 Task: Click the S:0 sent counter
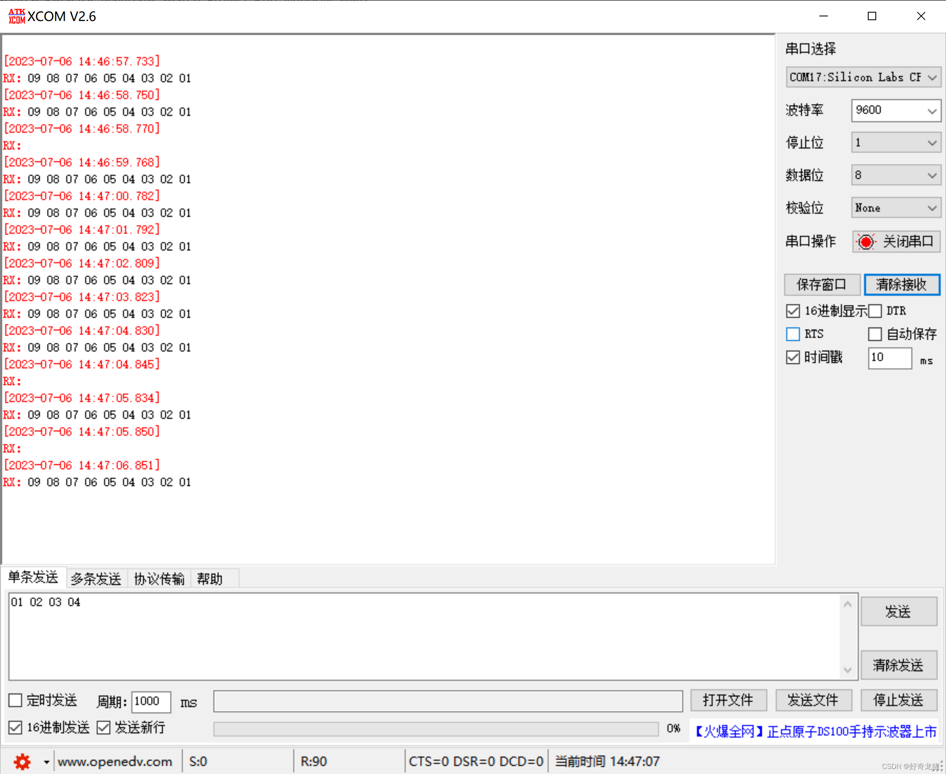click(x=198, y=761)
